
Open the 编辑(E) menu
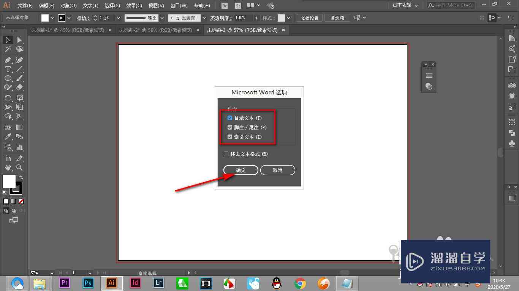pos(46,5)
